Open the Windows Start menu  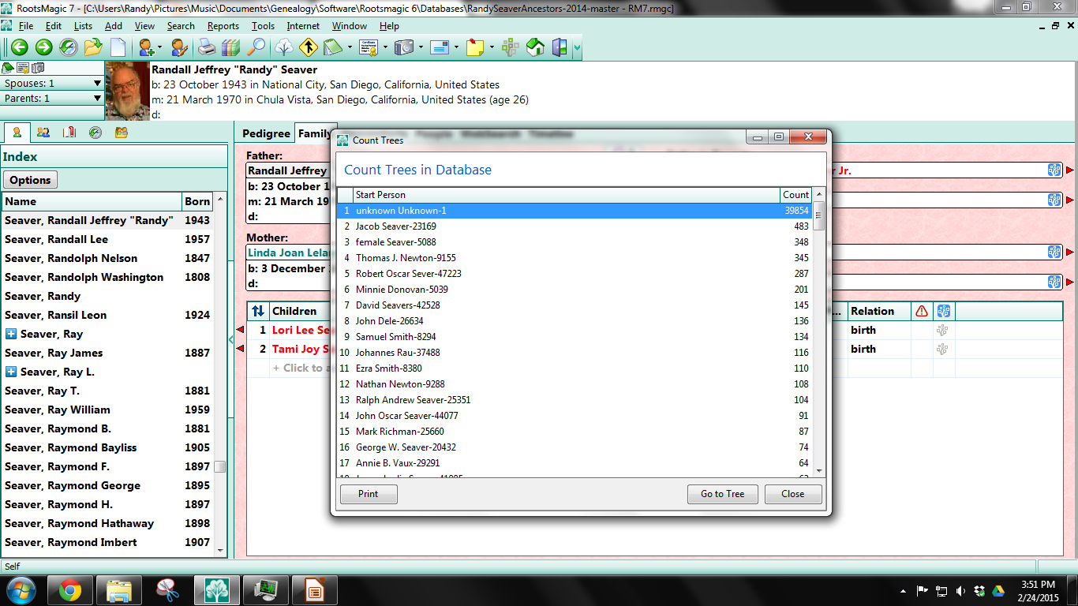pos(21,590)
